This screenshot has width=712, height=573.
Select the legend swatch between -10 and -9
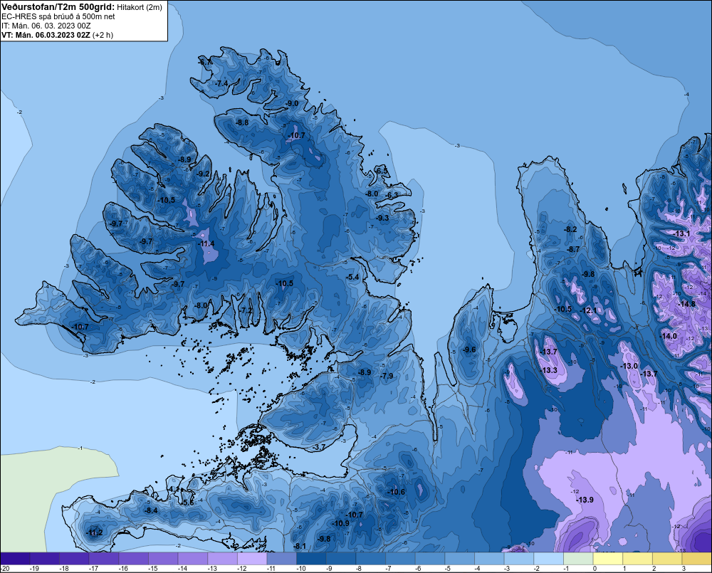coord(312,559)
